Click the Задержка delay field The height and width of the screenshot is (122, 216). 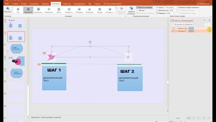(x=169, y=13)
